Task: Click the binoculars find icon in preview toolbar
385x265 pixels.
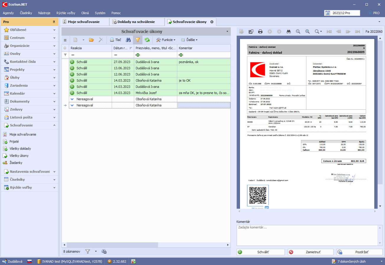Action: 289,32
